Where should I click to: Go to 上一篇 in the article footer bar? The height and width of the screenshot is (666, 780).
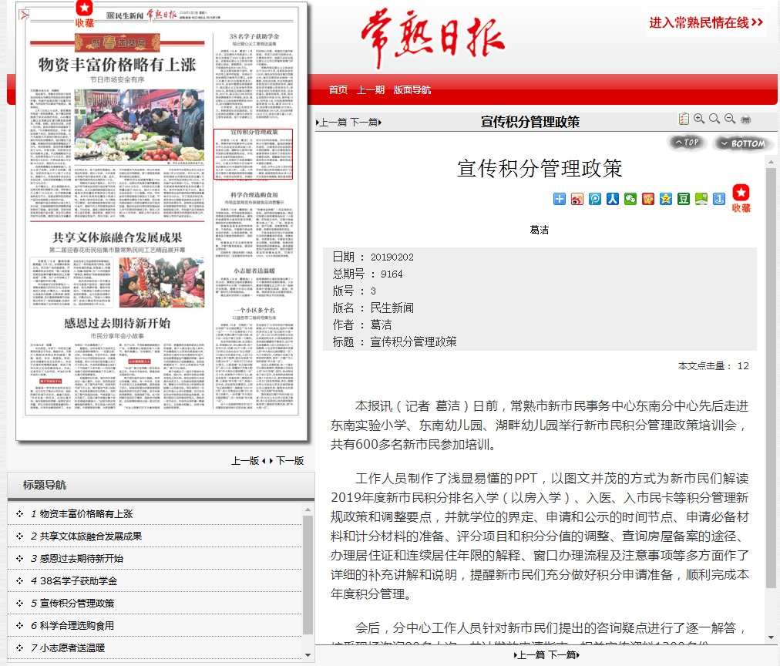(530, 655)
